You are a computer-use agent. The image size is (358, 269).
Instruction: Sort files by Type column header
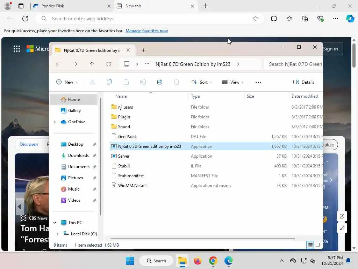click(x=195, y=96)
